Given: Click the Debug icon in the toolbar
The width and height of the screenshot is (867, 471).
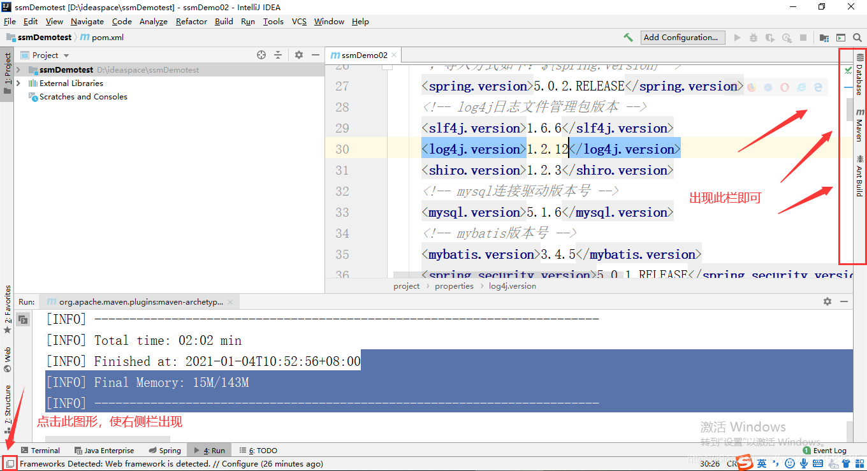Looking at the screenshot, I should [755, 37].
